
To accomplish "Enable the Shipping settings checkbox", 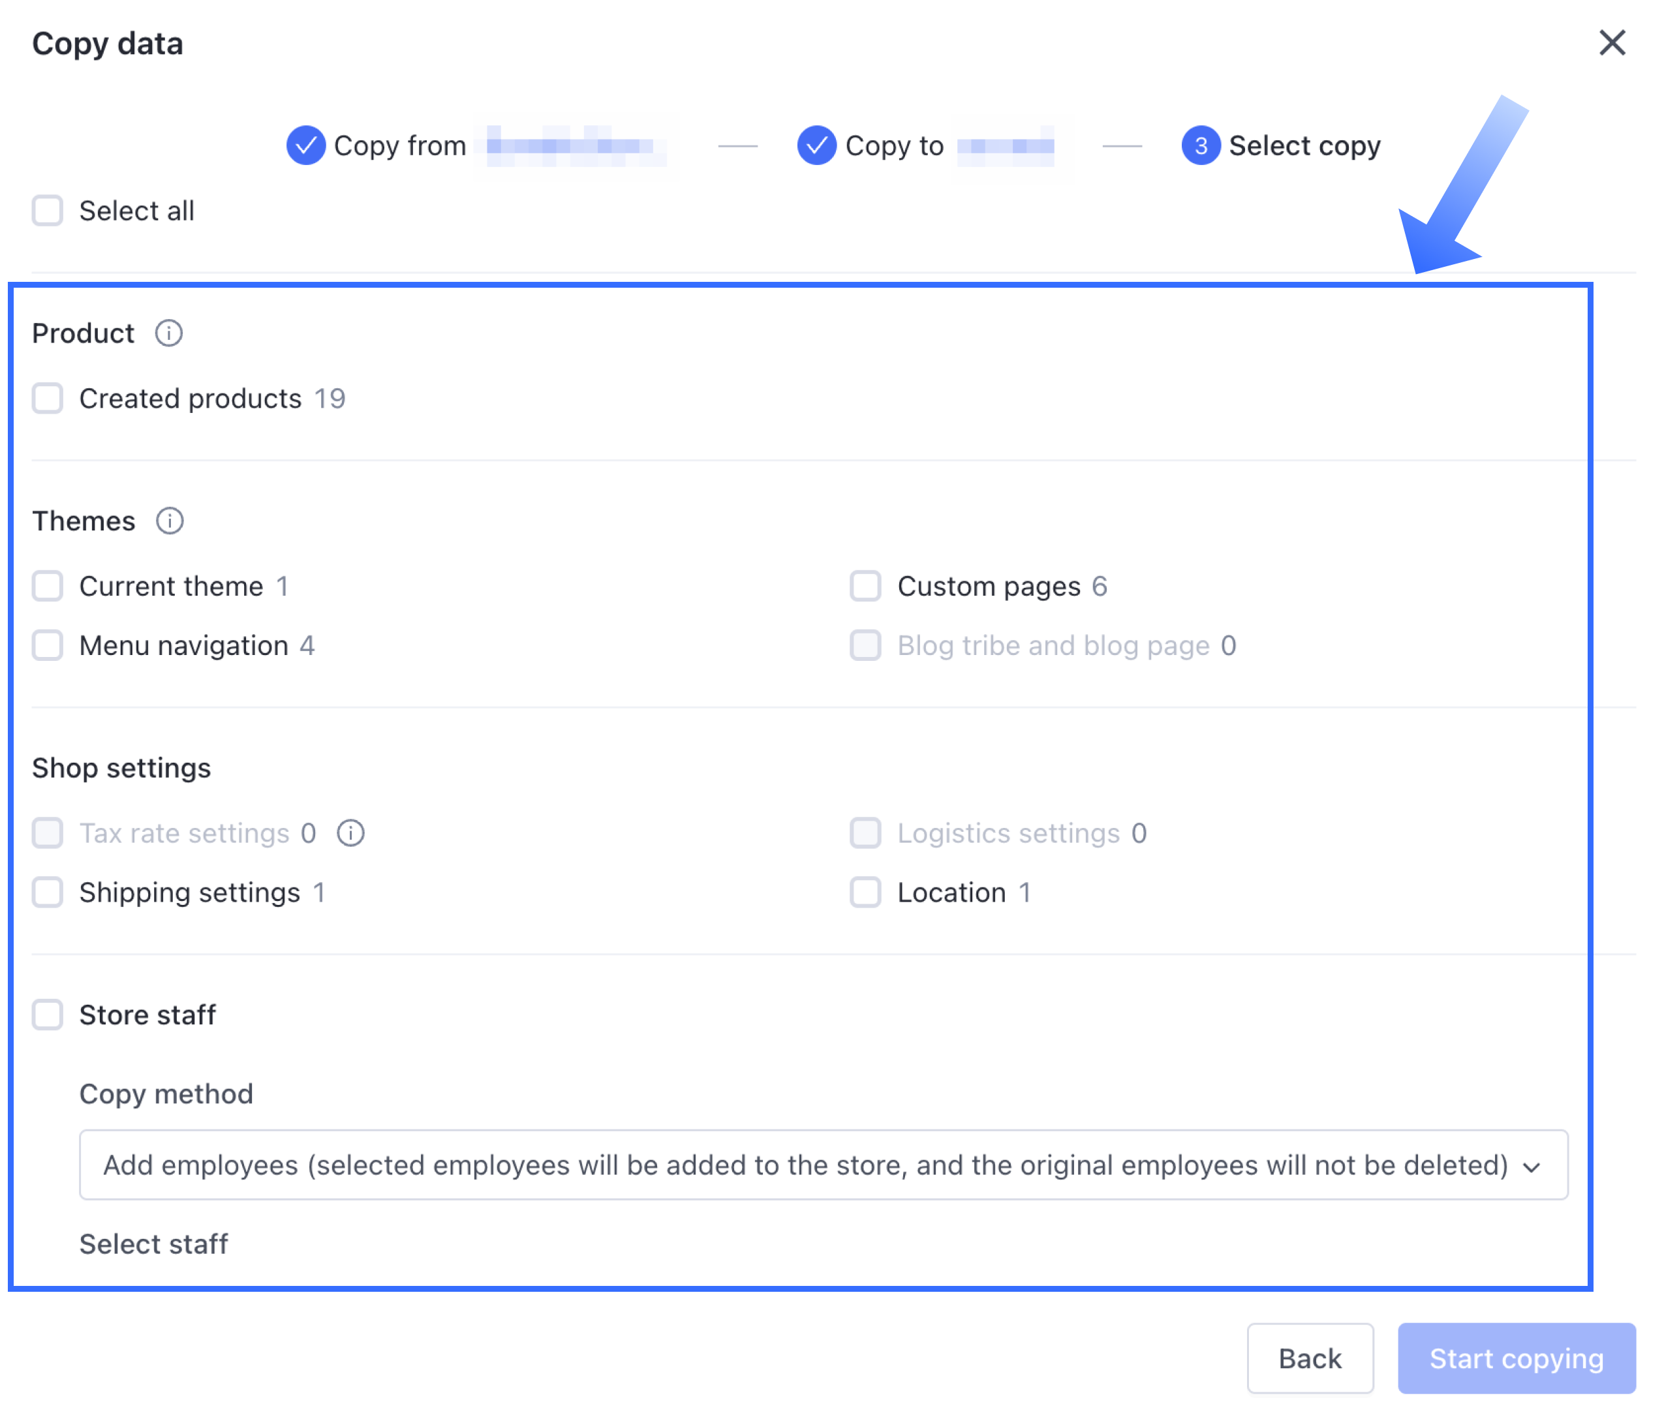I will (x=48, y=893).
